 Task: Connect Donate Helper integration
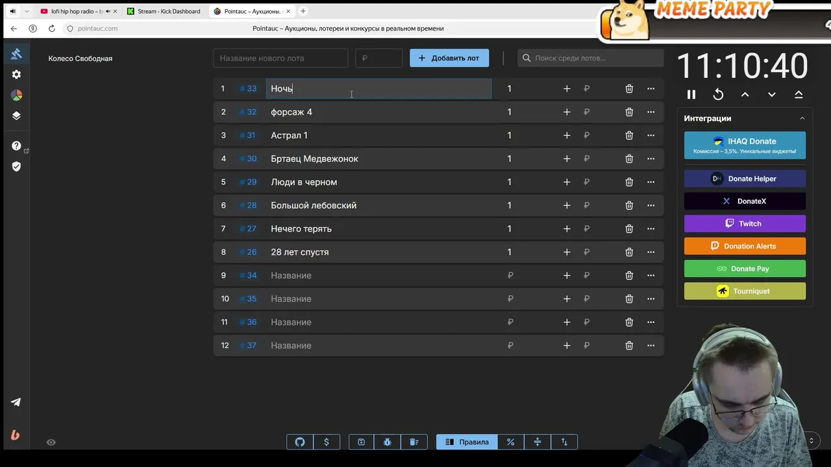pos(745,178)
